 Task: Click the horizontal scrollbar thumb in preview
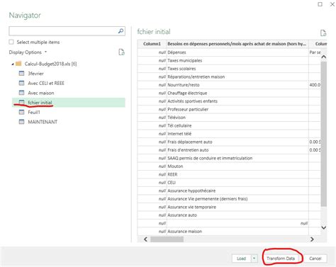coord(167,239)
